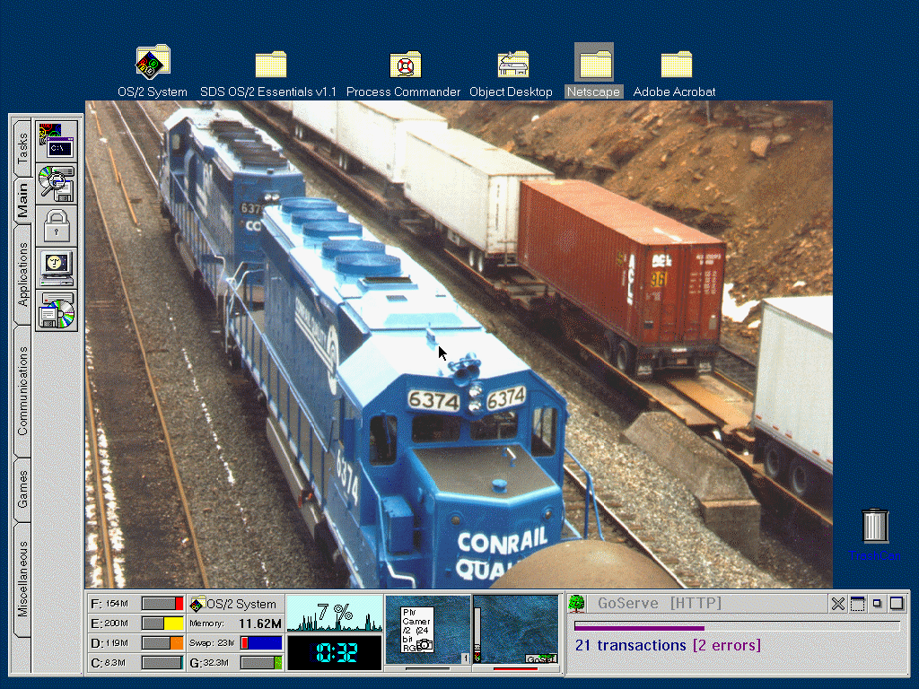Open the drive search (magnifier) icon in the tab launchpad
The width and height of the screenshot is (919, 689).
57,184
